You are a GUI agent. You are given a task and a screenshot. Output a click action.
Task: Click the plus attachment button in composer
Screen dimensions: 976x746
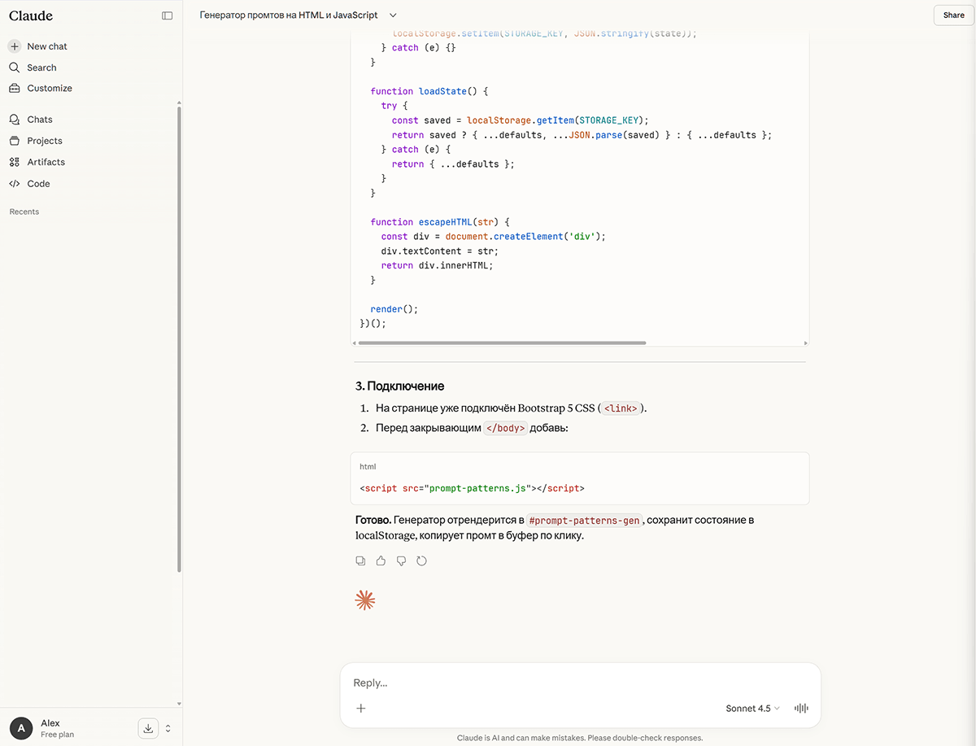point(361,709)
